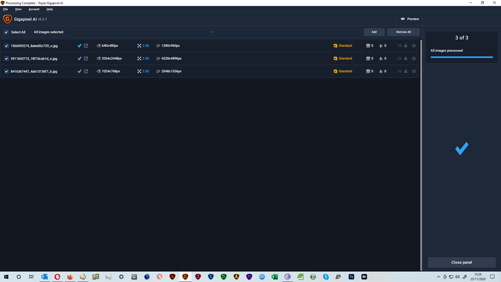Viewport: 501px width, 282px height.
Task: Uncheck the 8416367447_4ab13136f7_b.jpg checkbox
Action: point(6,71)
